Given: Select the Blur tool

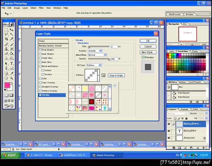Looking at the screenshot, I should (x=6, y=58).
